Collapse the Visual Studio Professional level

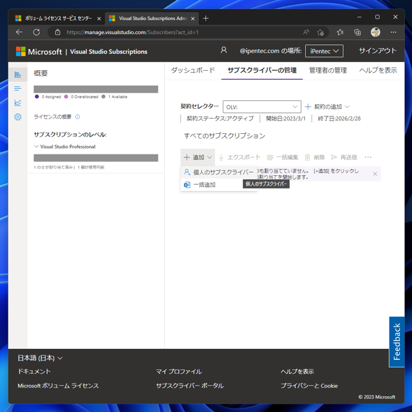coord(37,146)
